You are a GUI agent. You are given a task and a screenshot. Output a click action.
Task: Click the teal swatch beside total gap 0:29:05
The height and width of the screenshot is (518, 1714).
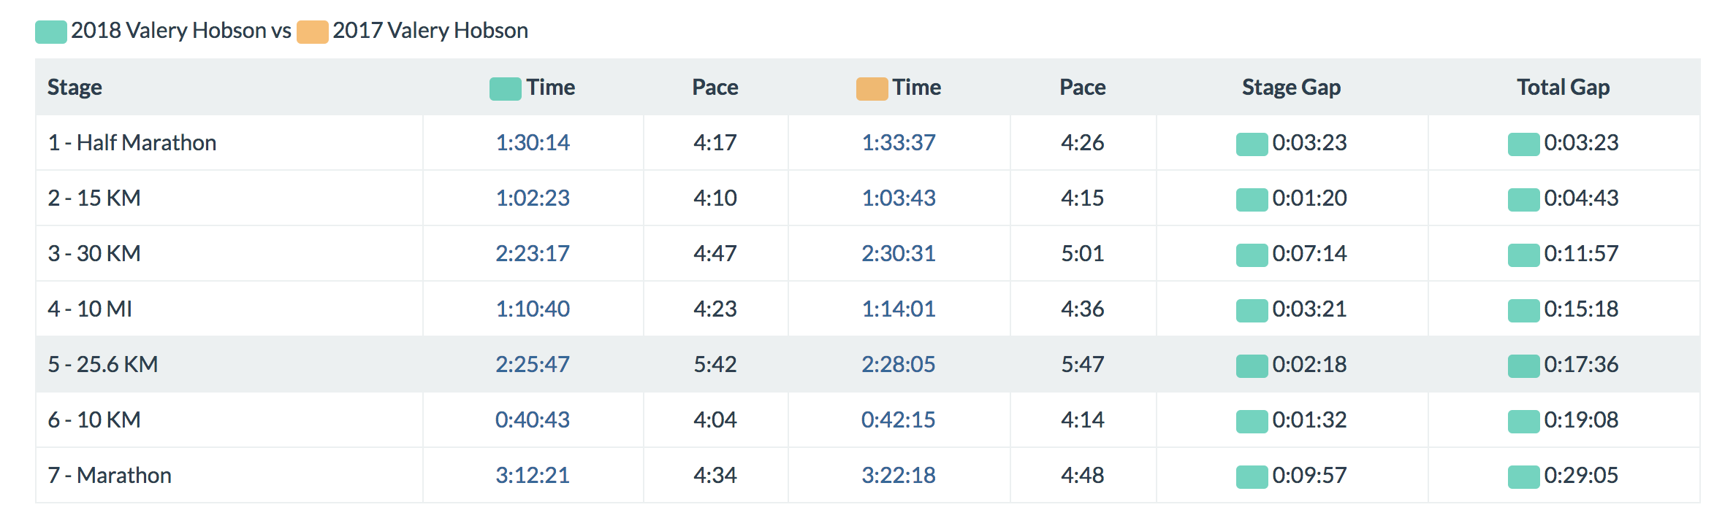[1523, 476]
